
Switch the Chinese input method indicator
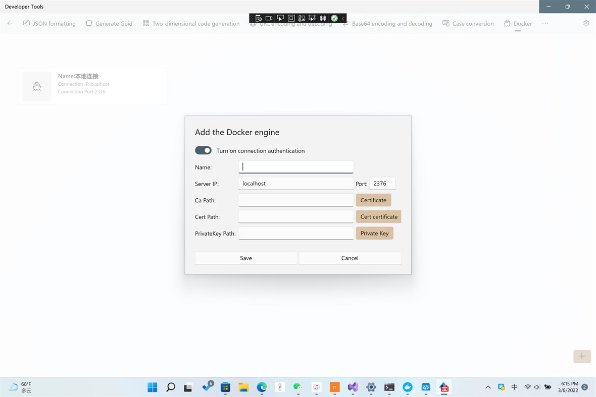coord(514,387)
